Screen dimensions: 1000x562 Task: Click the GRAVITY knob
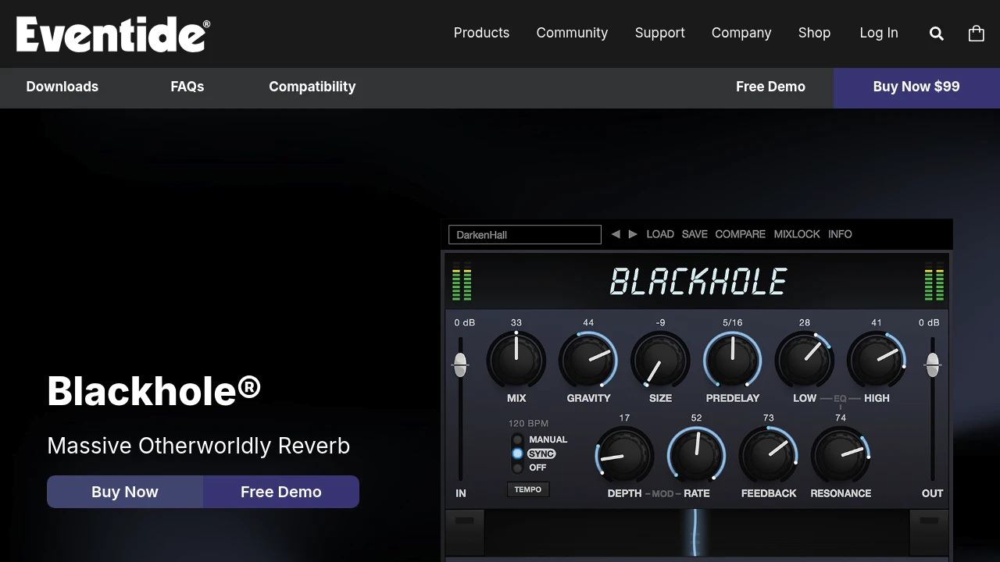click(588, 360)
